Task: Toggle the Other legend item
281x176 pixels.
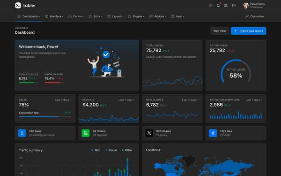Action: point(127,150)
